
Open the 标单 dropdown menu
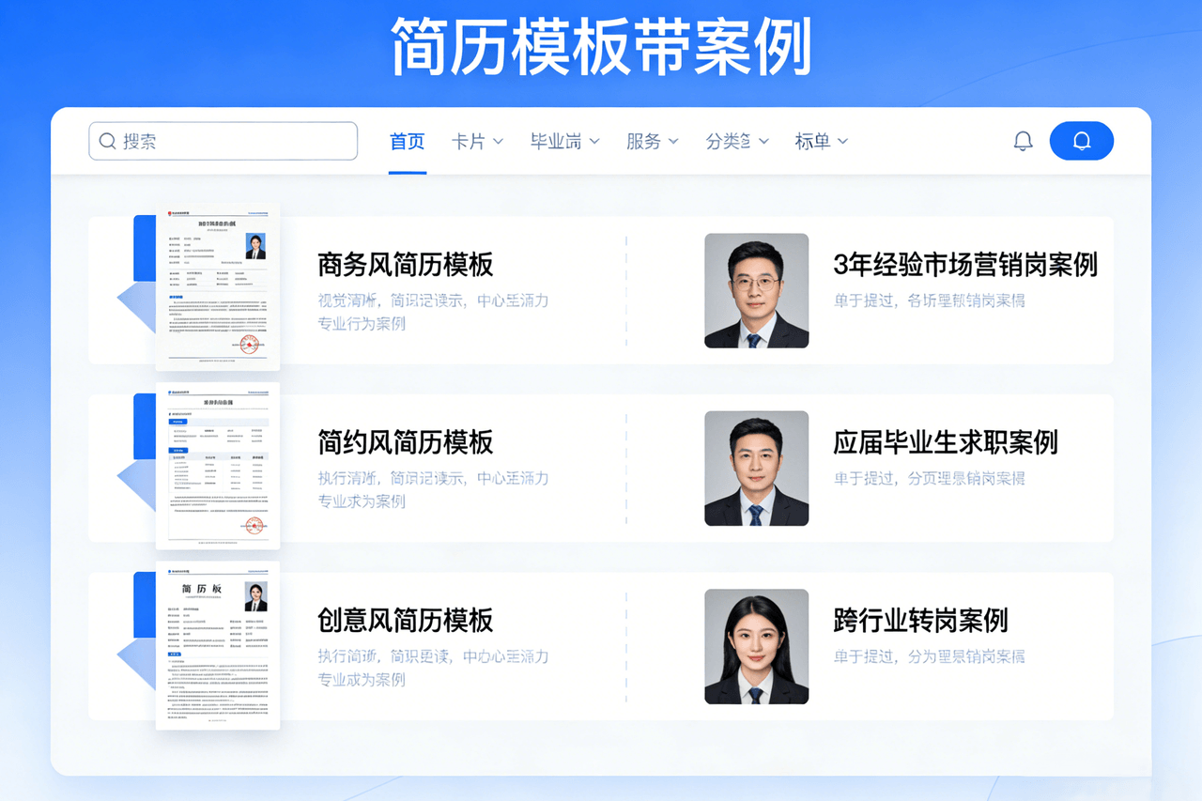point(821,141)
